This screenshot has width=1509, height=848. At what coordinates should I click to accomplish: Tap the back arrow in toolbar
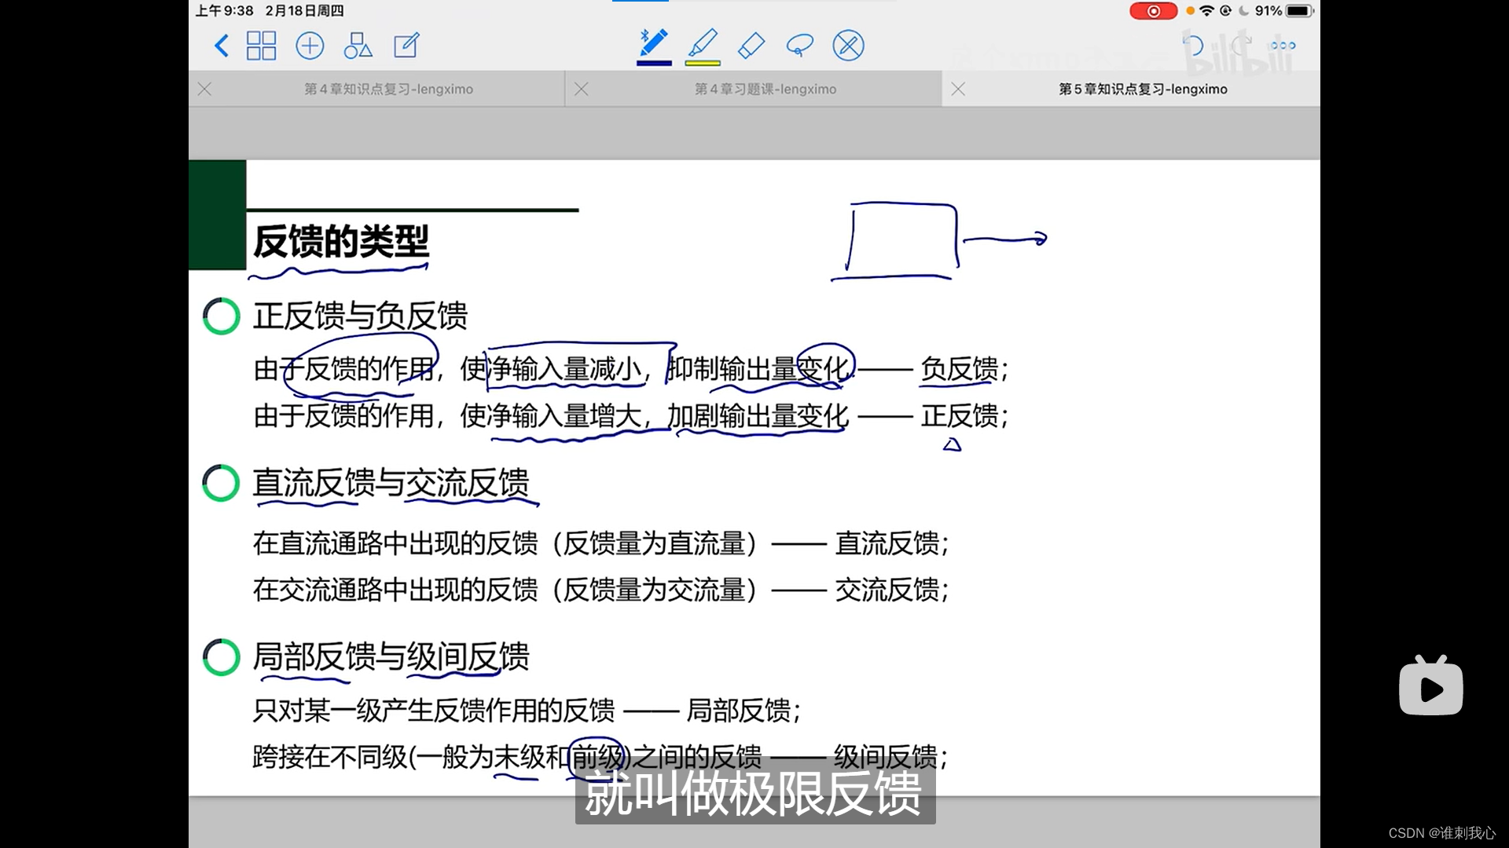click(222, 46)
